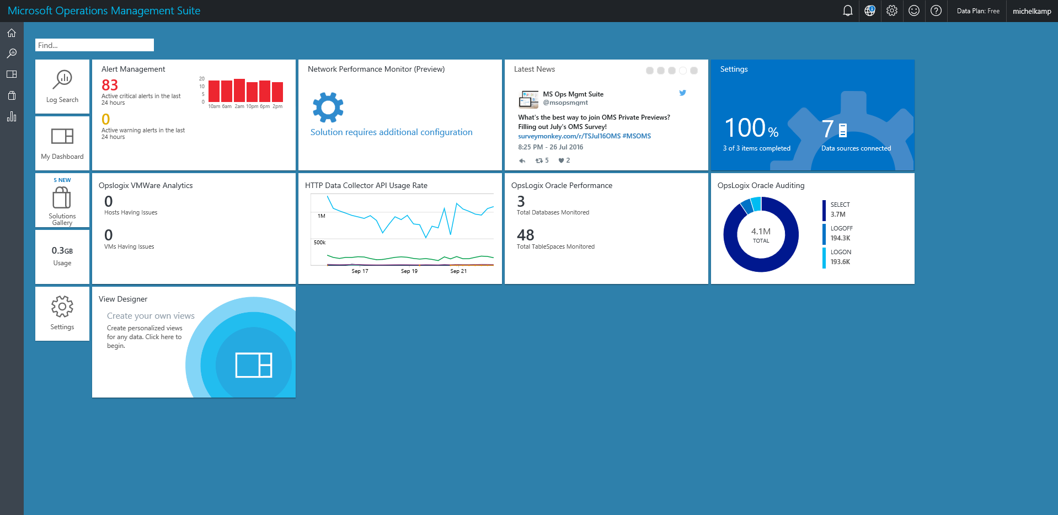Open the Opslogix VMWare Analytics tile title
This screenshot has width=1058, height=515.
pyautogui.click(x=146, y=185)
